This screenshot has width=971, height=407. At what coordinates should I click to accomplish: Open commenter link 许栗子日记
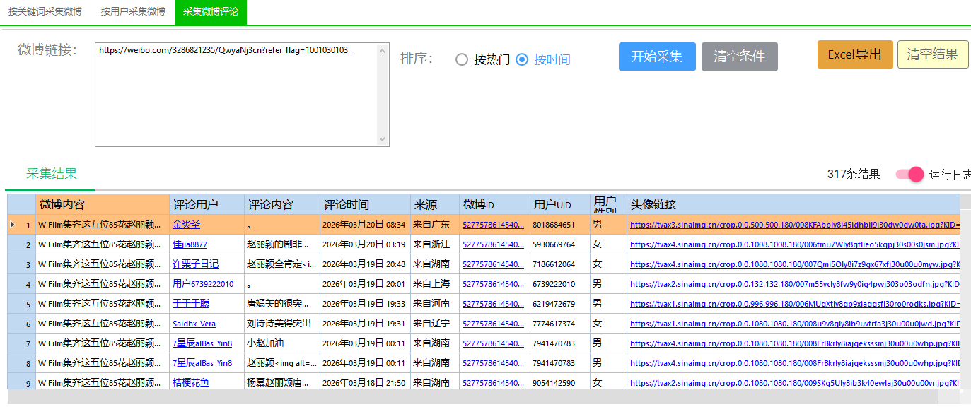tap(195, 264)
